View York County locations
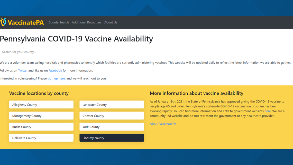Screen dimensions: 293x165 [112, 127]
